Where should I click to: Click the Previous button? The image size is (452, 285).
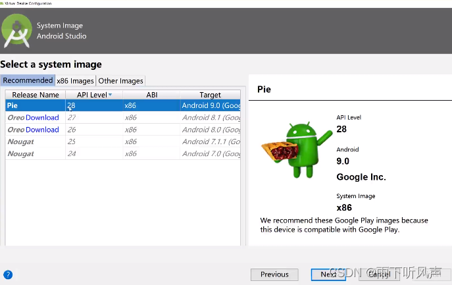(x=274, y=274)
